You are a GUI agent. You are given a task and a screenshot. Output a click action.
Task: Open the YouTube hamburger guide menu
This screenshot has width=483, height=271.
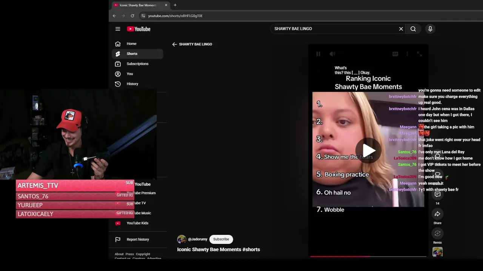click(x=118, y=29)
